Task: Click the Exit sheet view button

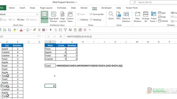Action: pyautogui.click(x=12, y=20)
